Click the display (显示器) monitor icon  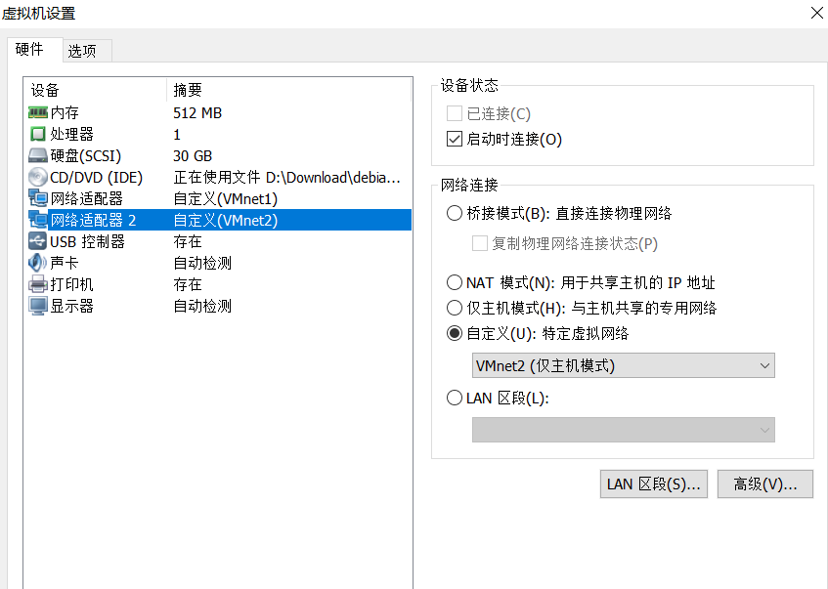click(x=38, y=307)
